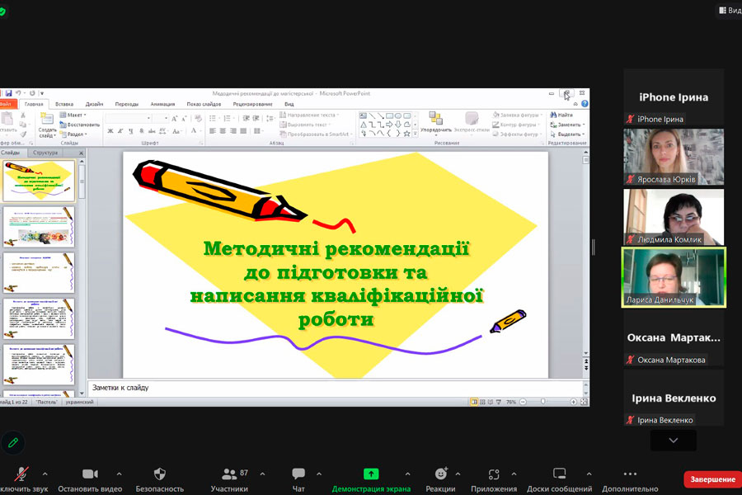
Task: Click the Save icon in Quick Access toolbar
Action: tap(8, 93)
